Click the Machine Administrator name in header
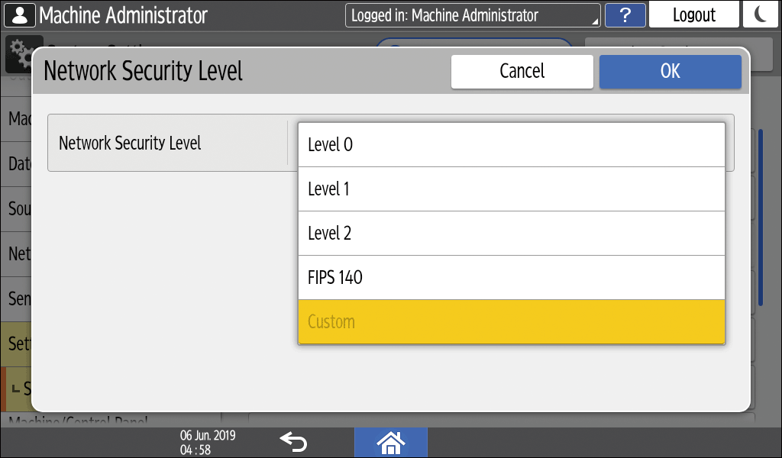Screen dimensions: 782x458 (x=123, y=15)
